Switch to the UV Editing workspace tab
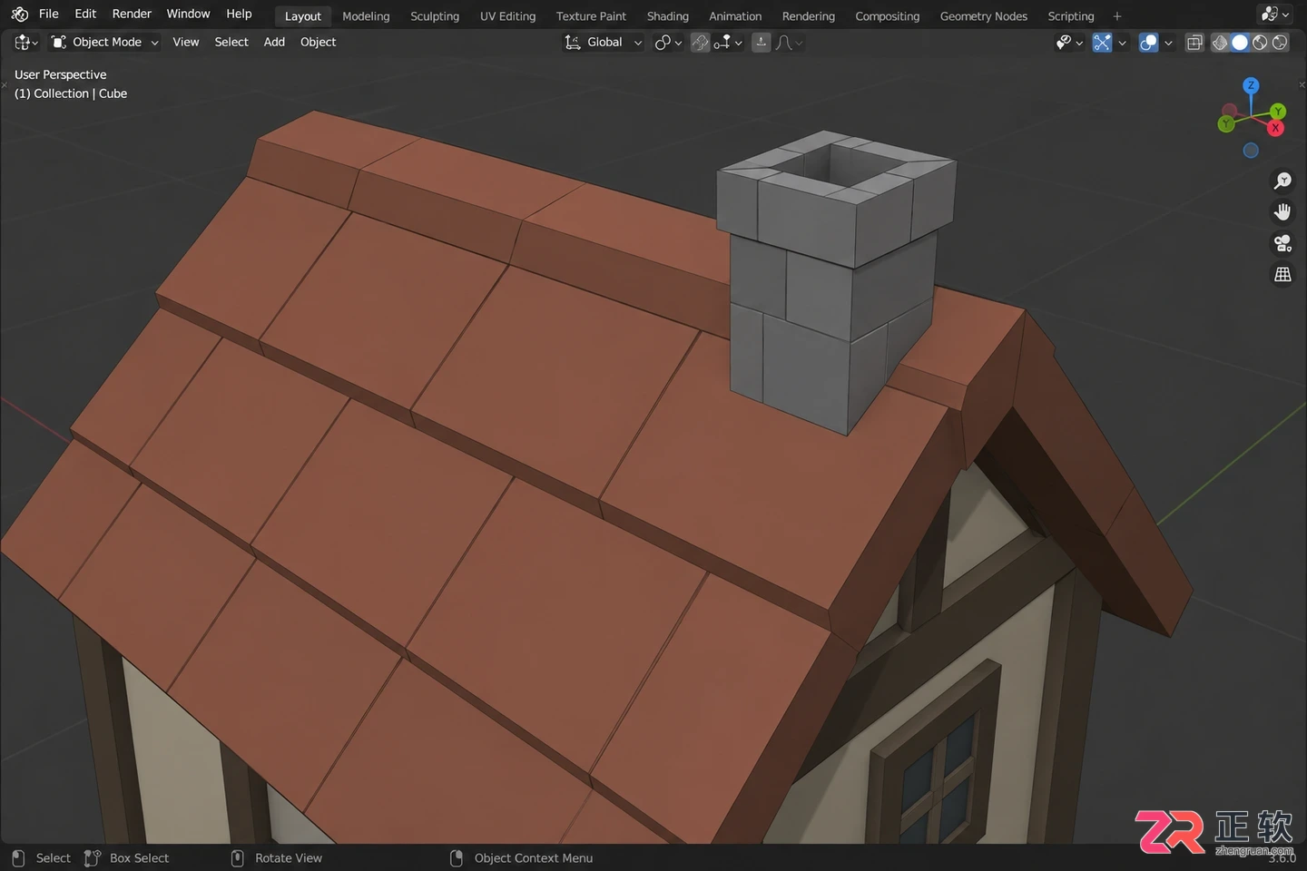 tap(507, 16)
